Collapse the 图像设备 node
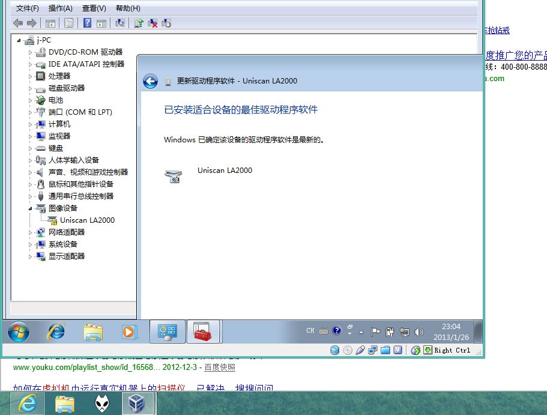The height and width of the screenshot is (415, 547). (x=31, y=209)
